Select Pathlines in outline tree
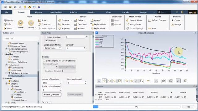 tap(18, 97)
